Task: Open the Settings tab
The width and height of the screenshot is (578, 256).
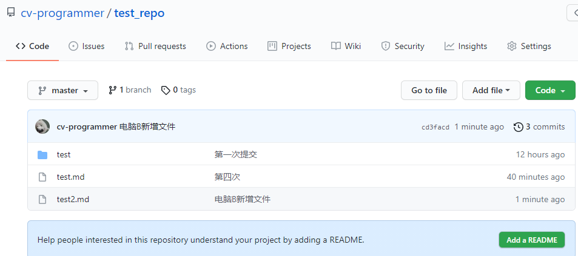Action: 529,46
